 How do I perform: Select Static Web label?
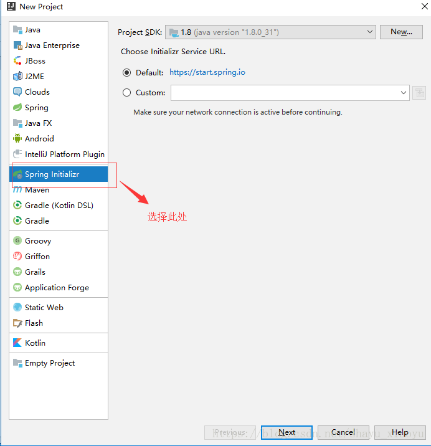(44, 308)
